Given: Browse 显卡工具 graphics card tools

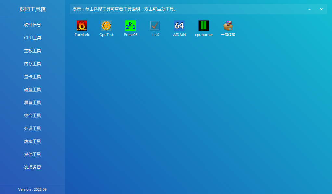Looking at the screenshot, I should [32, 77].
